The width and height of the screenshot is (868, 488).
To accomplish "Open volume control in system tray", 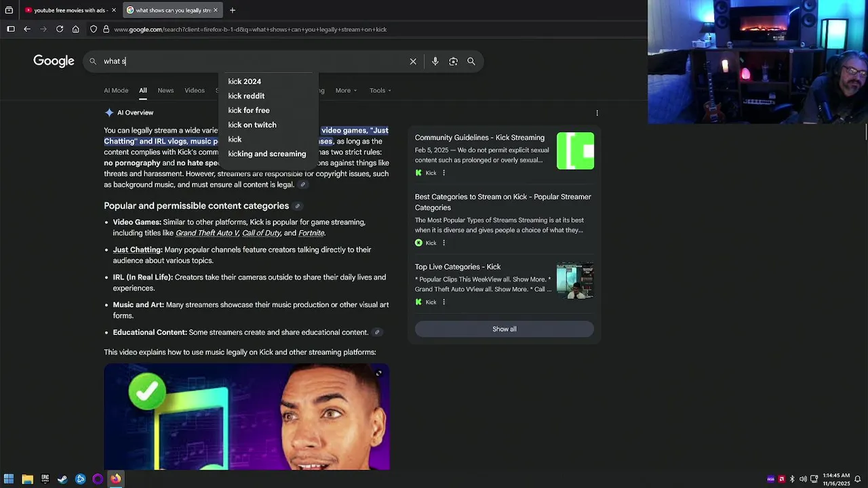I will coord(803,479).
